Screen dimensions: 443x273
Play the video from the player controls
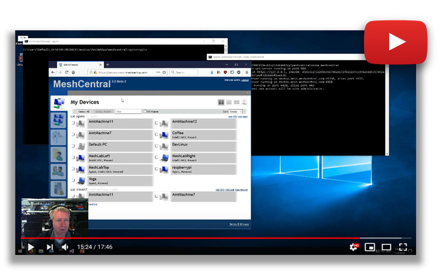point(31,247)
